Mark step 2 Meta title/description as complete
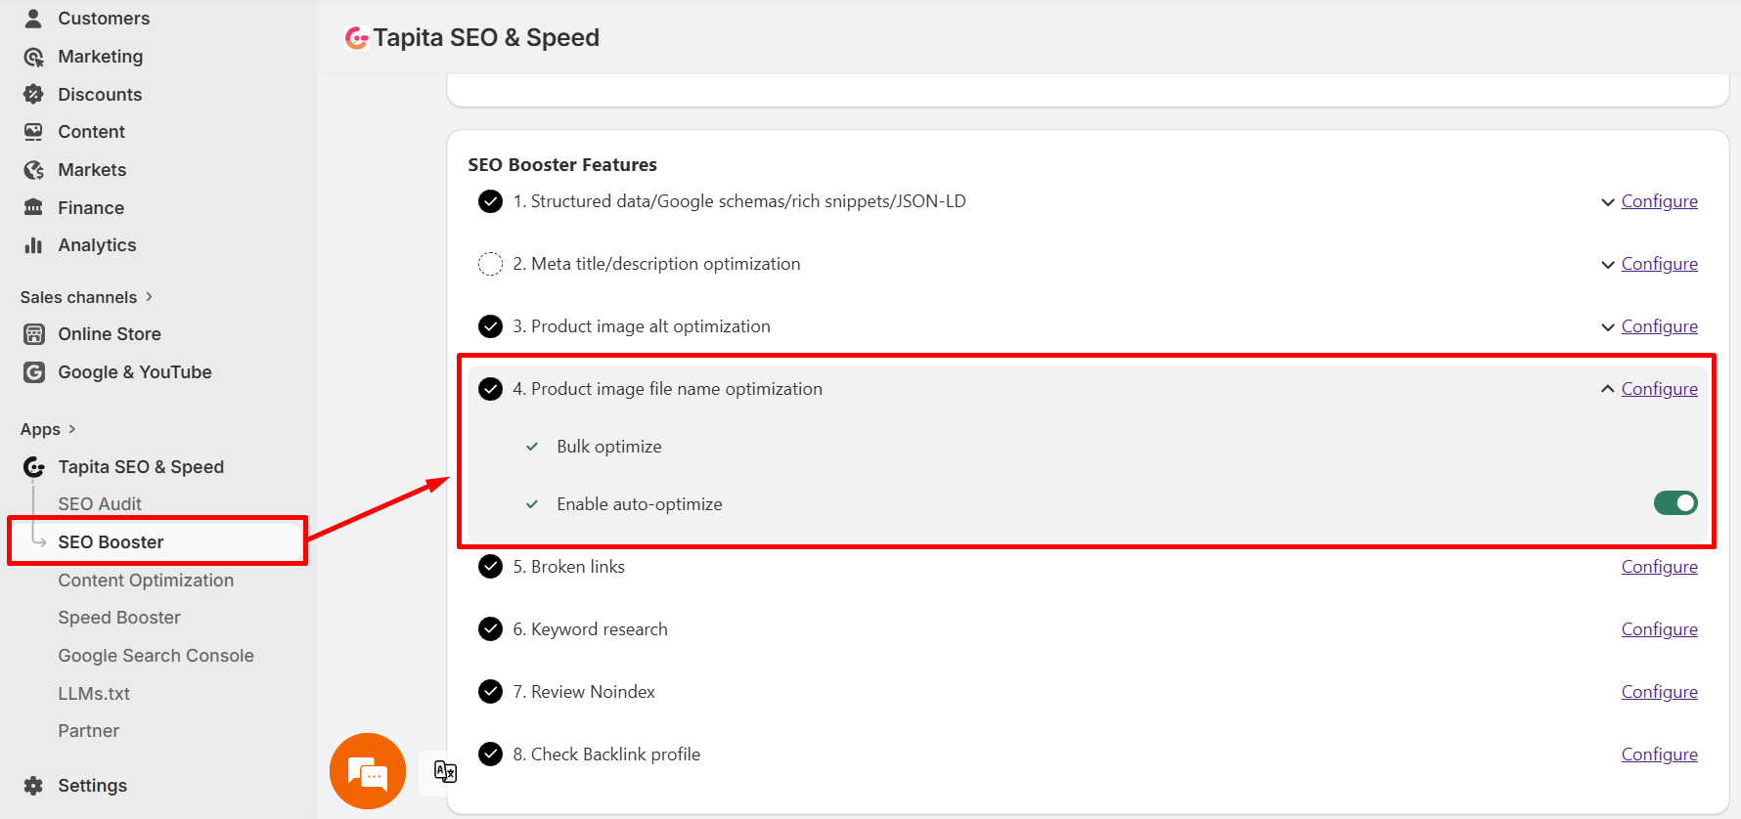Viewport: 1741px width, 819px height. point(490,263)
